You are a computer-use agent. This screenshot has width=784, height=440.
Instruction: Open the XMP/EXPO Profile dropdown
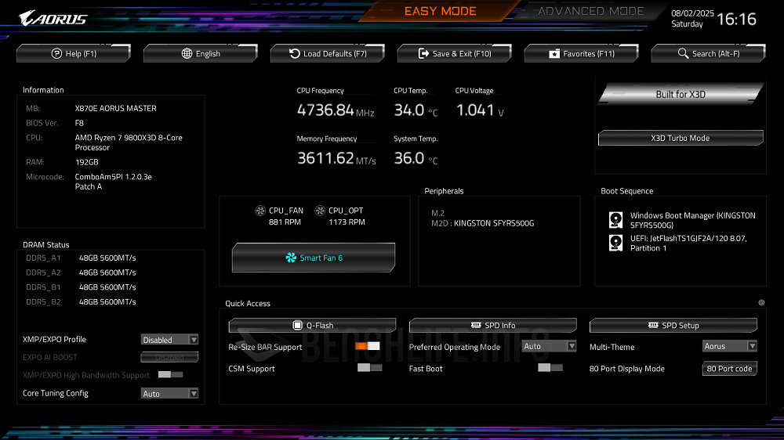tap(169, 340)
